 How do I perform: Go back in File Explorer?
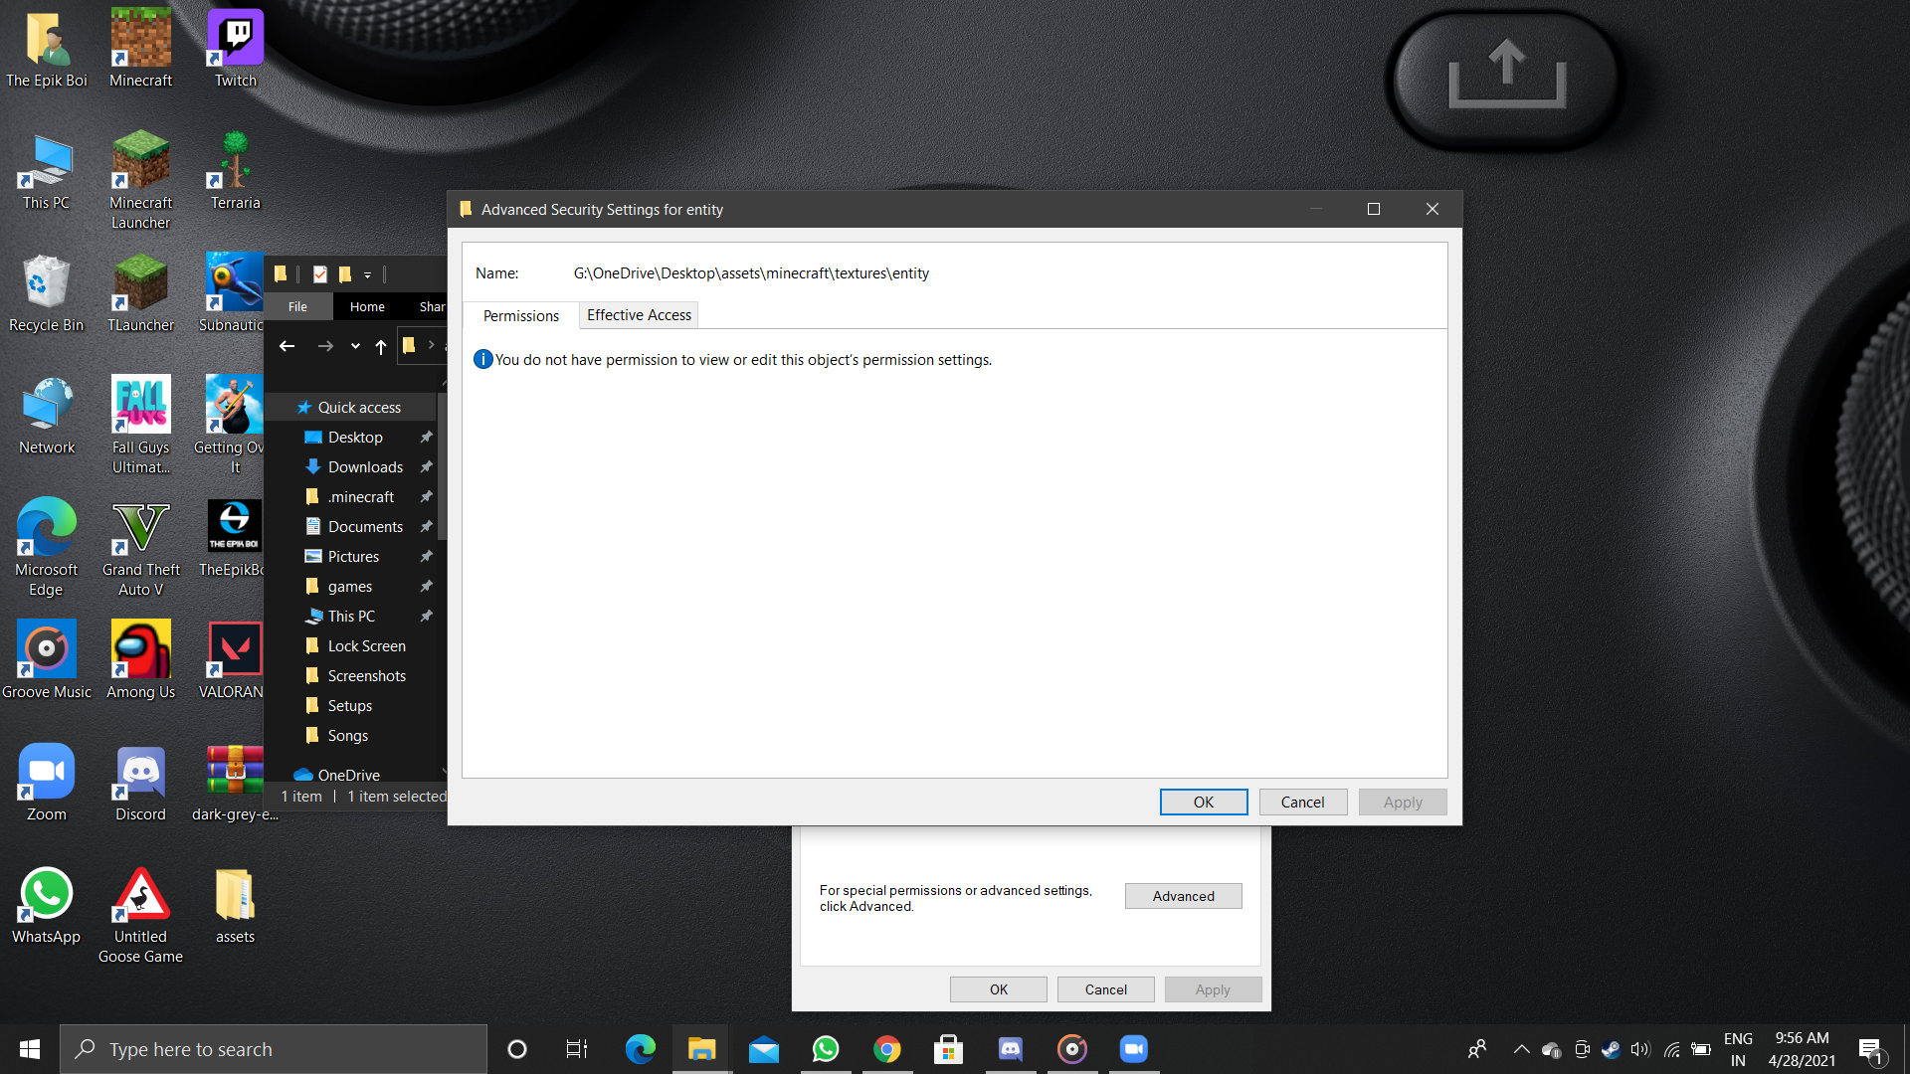click(x=287, y=346)
